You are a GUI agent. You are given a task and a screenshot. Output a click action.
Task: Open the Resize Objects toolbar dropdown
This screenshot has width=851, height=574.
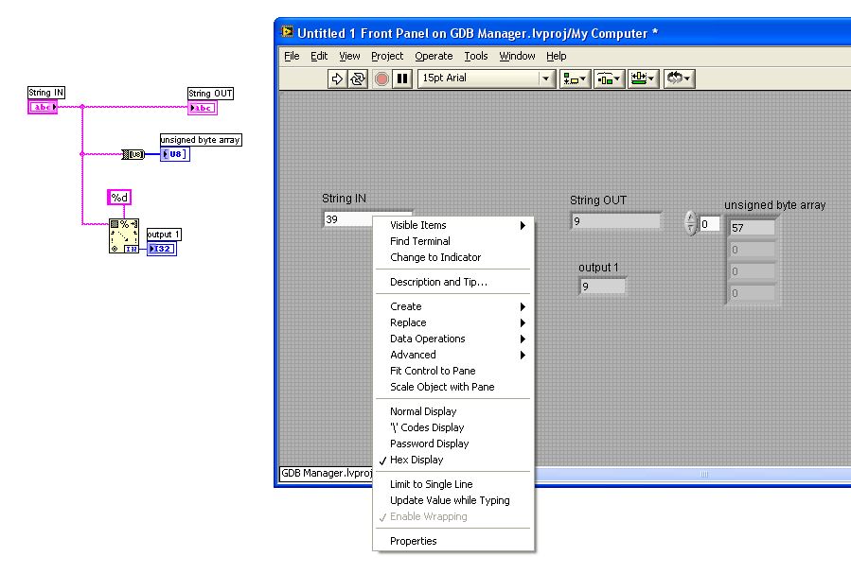[x=643, y=78]
